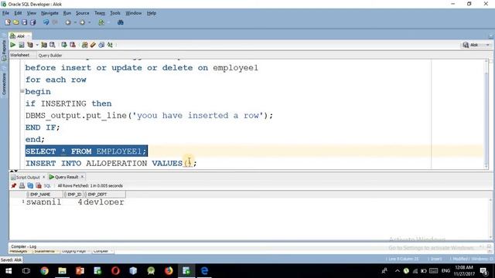Click the Delete row icon in Query Result toolbar
The height and width of the screenshot is (278, 495).
39,185
